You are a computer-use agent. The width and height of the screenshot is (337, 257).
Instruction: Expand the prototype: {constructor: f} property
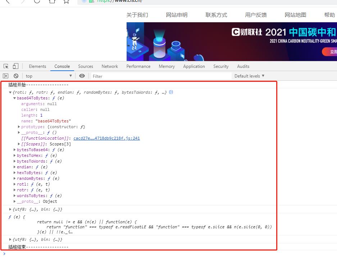(x=19, y=127)
